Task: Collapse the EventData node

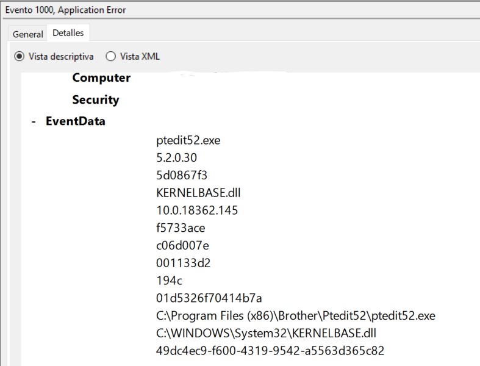Action: click(x=34, y=121)
